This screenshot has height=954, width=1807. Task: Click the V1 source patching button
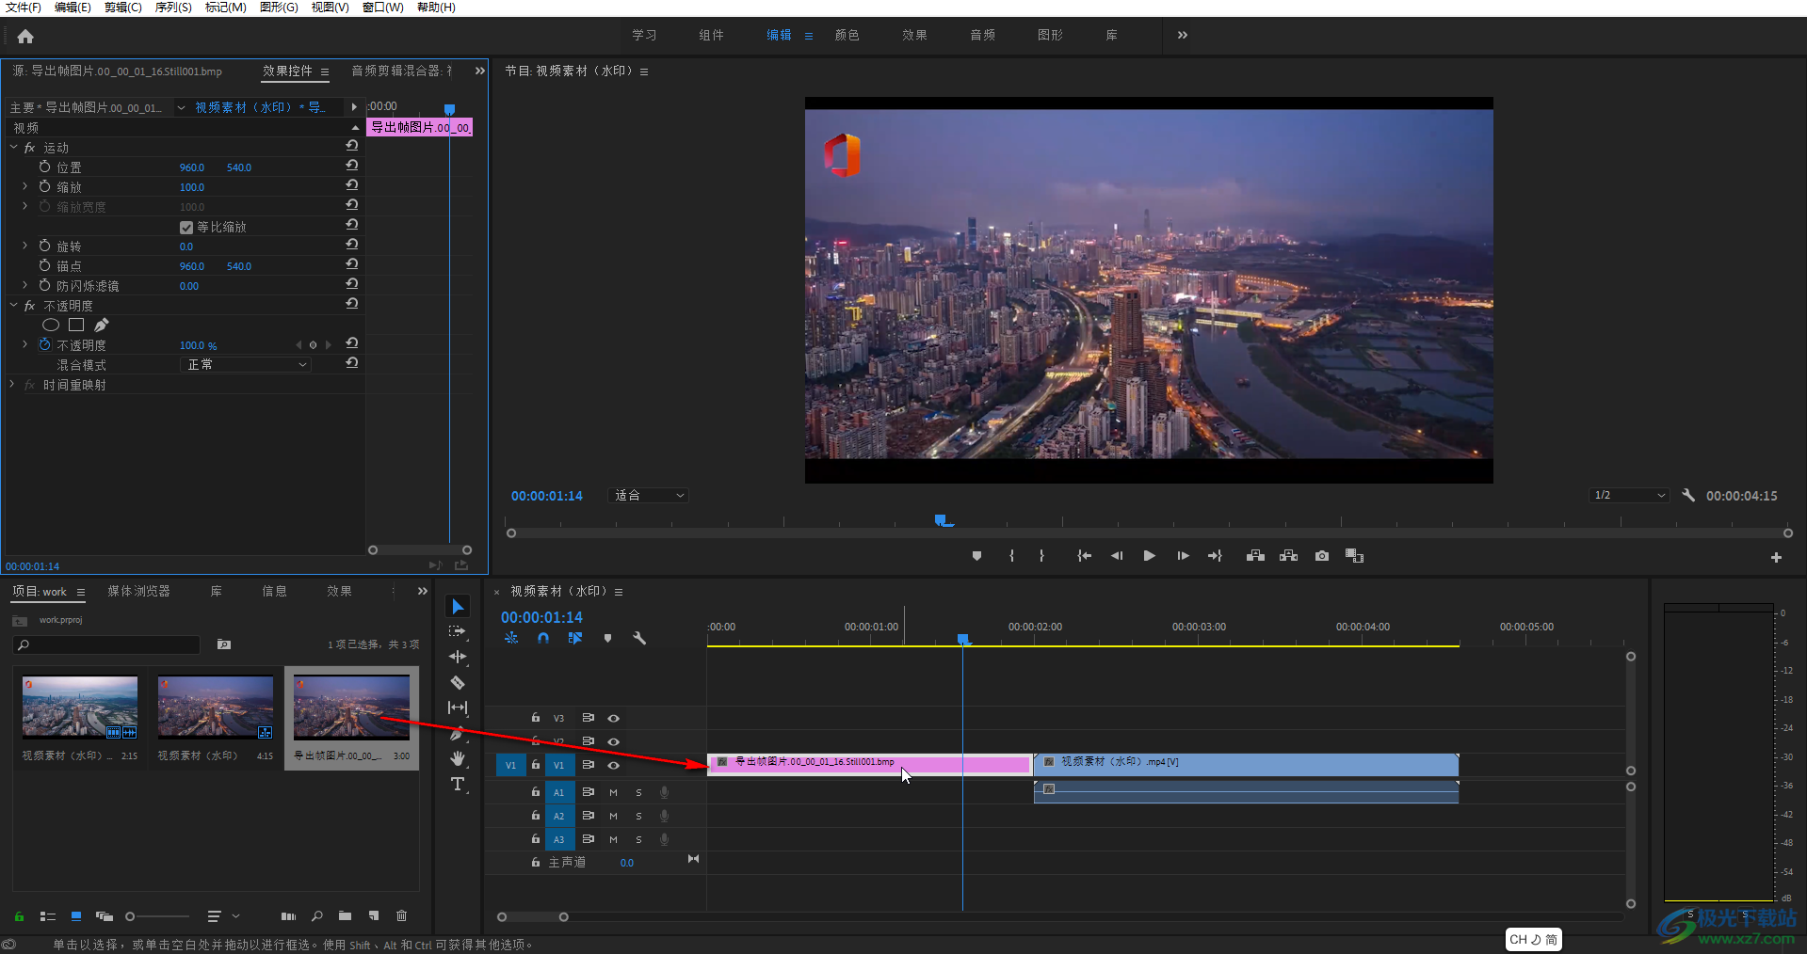point(510,765)
